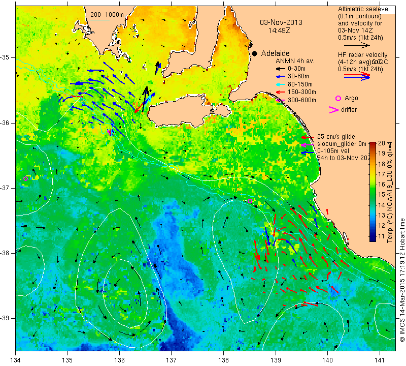Click the Temp. NOAA19_L3U colorbar title
406x366 pixels.
coord(389,192)
